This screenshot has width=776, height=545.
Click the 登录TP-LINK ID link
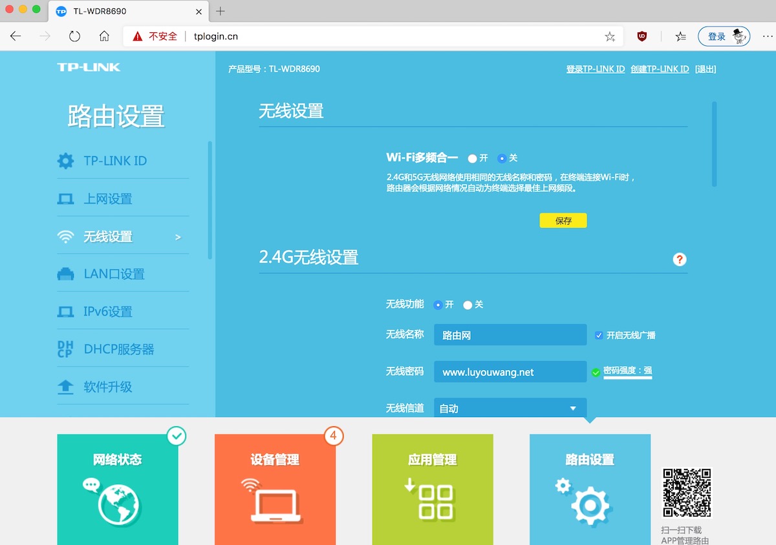[595, 68]
